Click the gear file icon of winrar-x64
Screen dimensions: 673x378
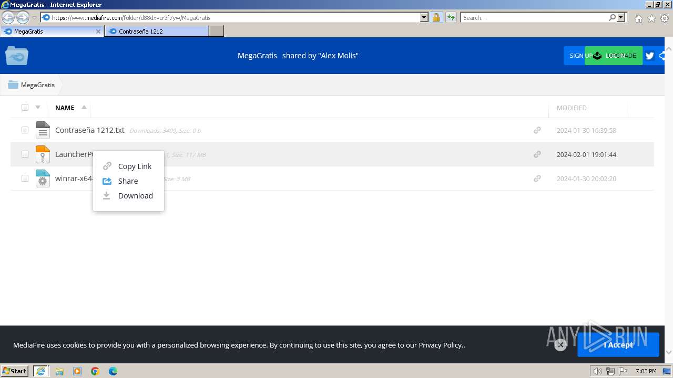[x=43, y=178]
